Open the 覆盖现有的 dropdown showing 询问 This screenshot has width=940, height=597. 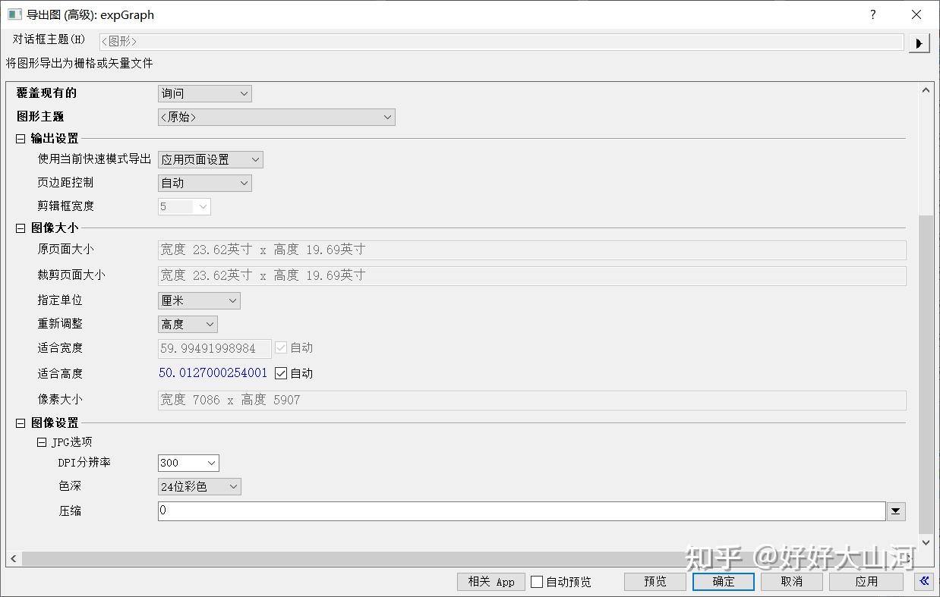click(241, 93)
